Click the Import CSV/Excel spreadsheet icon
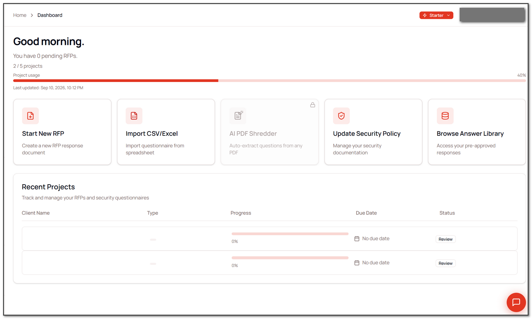Image resolution: width=532 pixels, height=319 pixels. (134, 116)
